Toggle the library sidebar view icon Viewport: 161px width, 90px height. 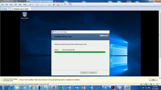click(x=54, y=4)
